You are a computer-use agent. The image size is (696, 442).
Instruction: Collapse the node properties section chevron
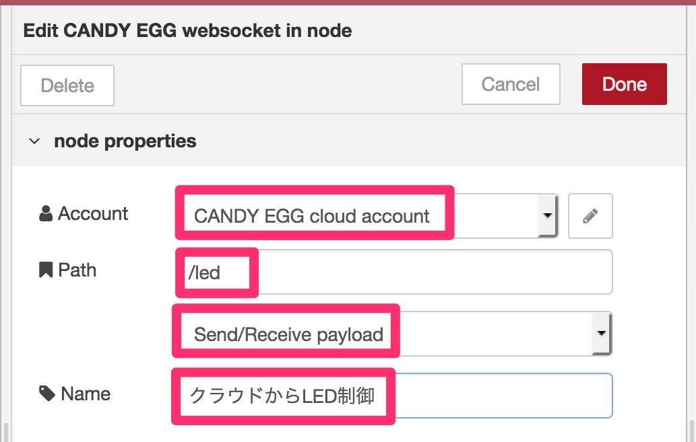[x=34, y=141]
